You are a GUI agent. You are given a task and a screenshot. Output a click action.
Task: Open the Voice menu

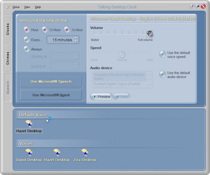[x=16, y=7]
